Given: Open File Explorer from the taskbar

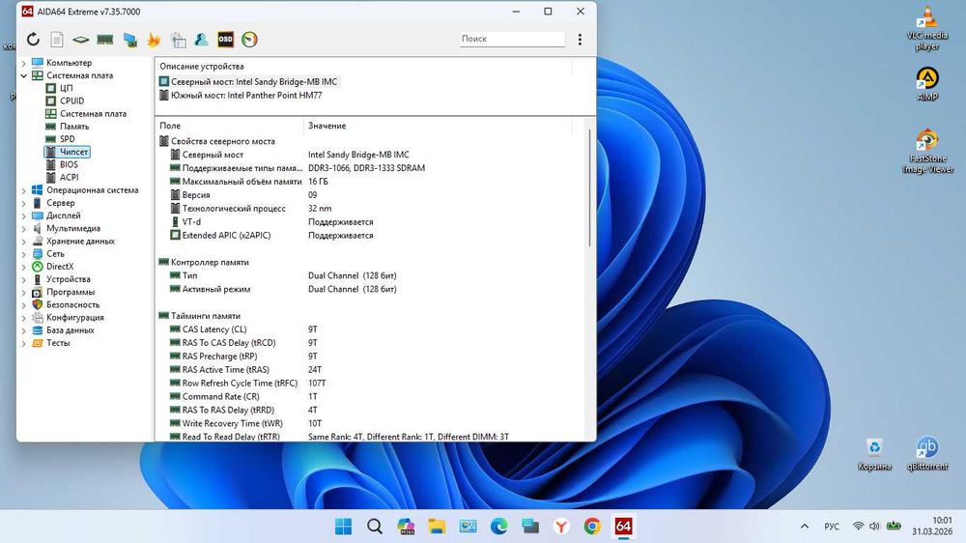Looking at the screenshot, I should click(x=437, y=527).
